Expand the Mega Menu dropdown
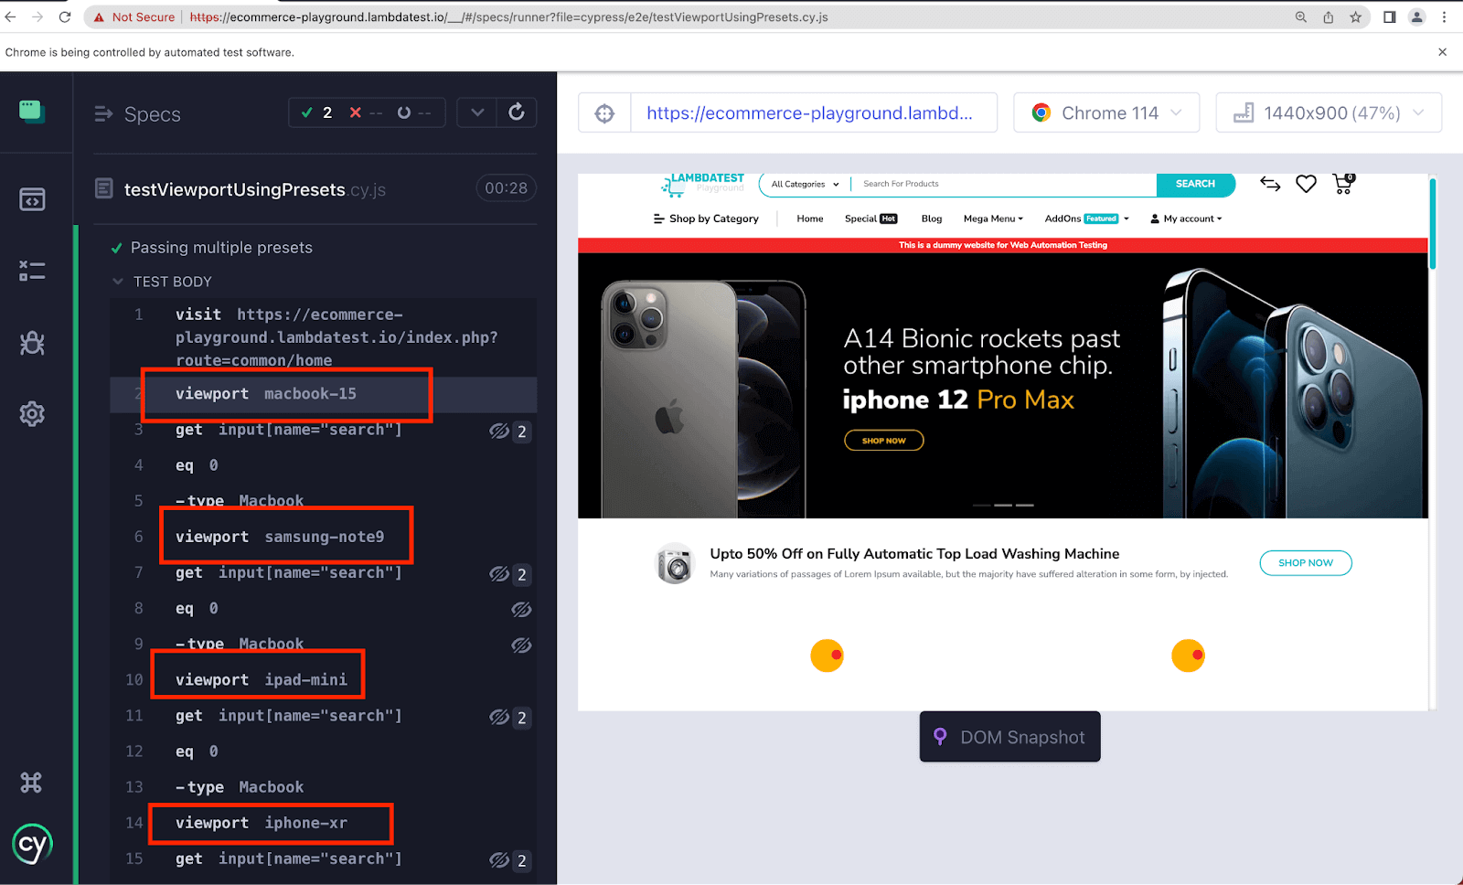Image resolution: width=1463 pixels, height=885 pixels. [x=993, y=219]
